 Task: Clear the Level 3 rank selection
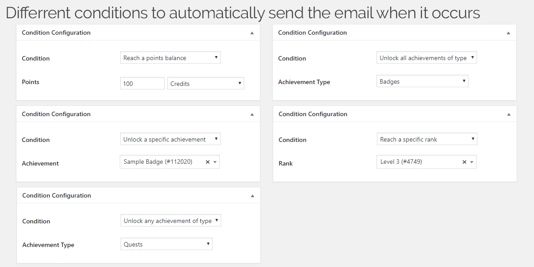click(464, 162)
